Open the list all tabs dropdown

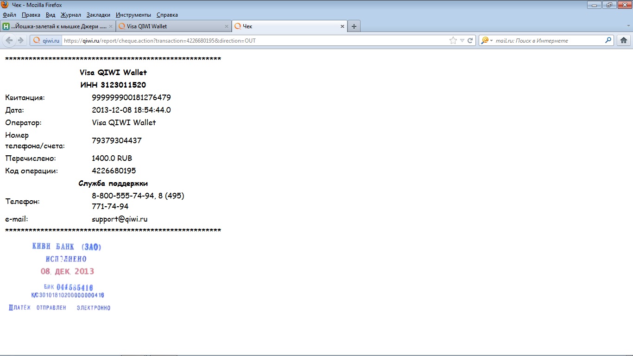(628, 26)
